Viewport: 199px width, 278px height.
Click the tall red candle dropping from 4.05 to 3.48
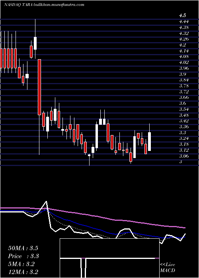click(x=39, y=87)
